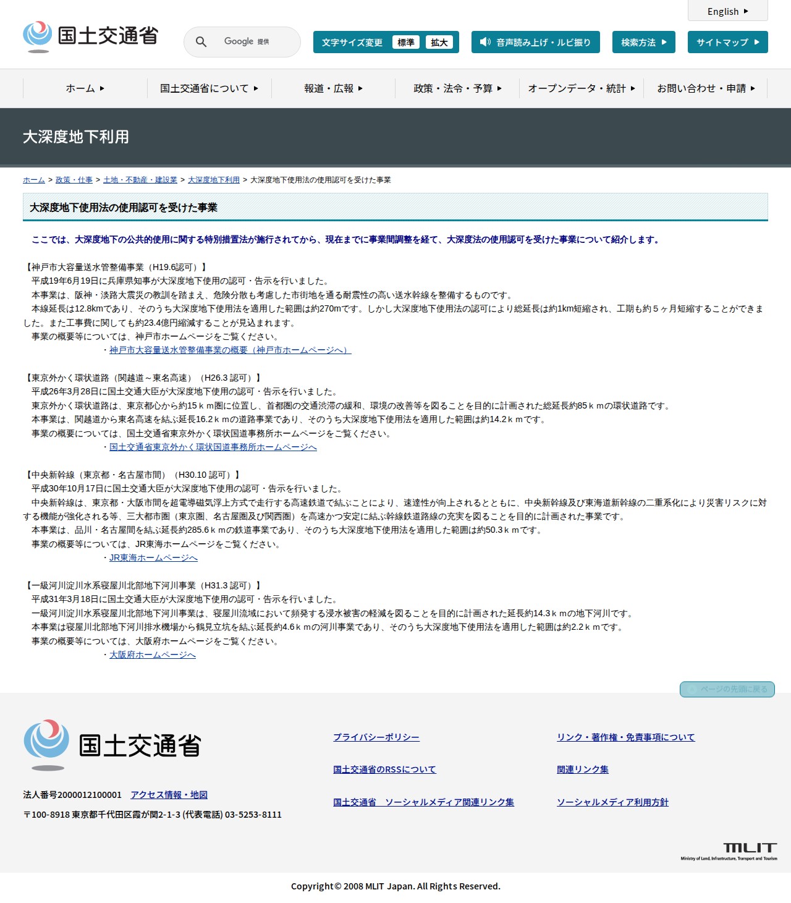Click the magnifying glass search icon

201,42
